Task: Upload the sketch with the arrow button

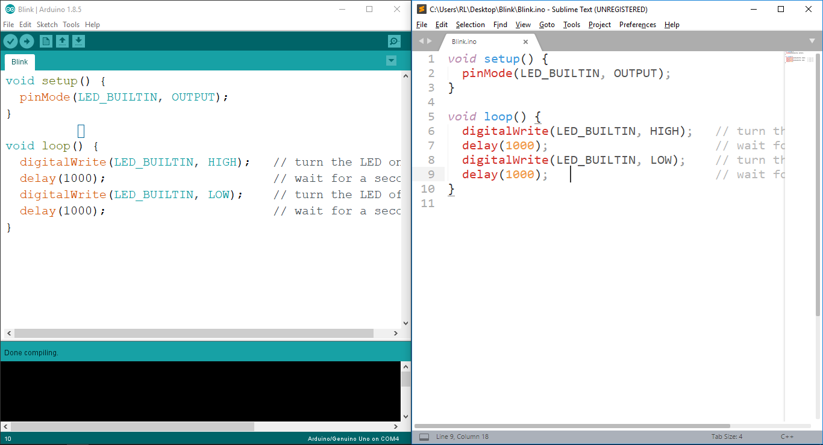Action: [x=27, y=41]
